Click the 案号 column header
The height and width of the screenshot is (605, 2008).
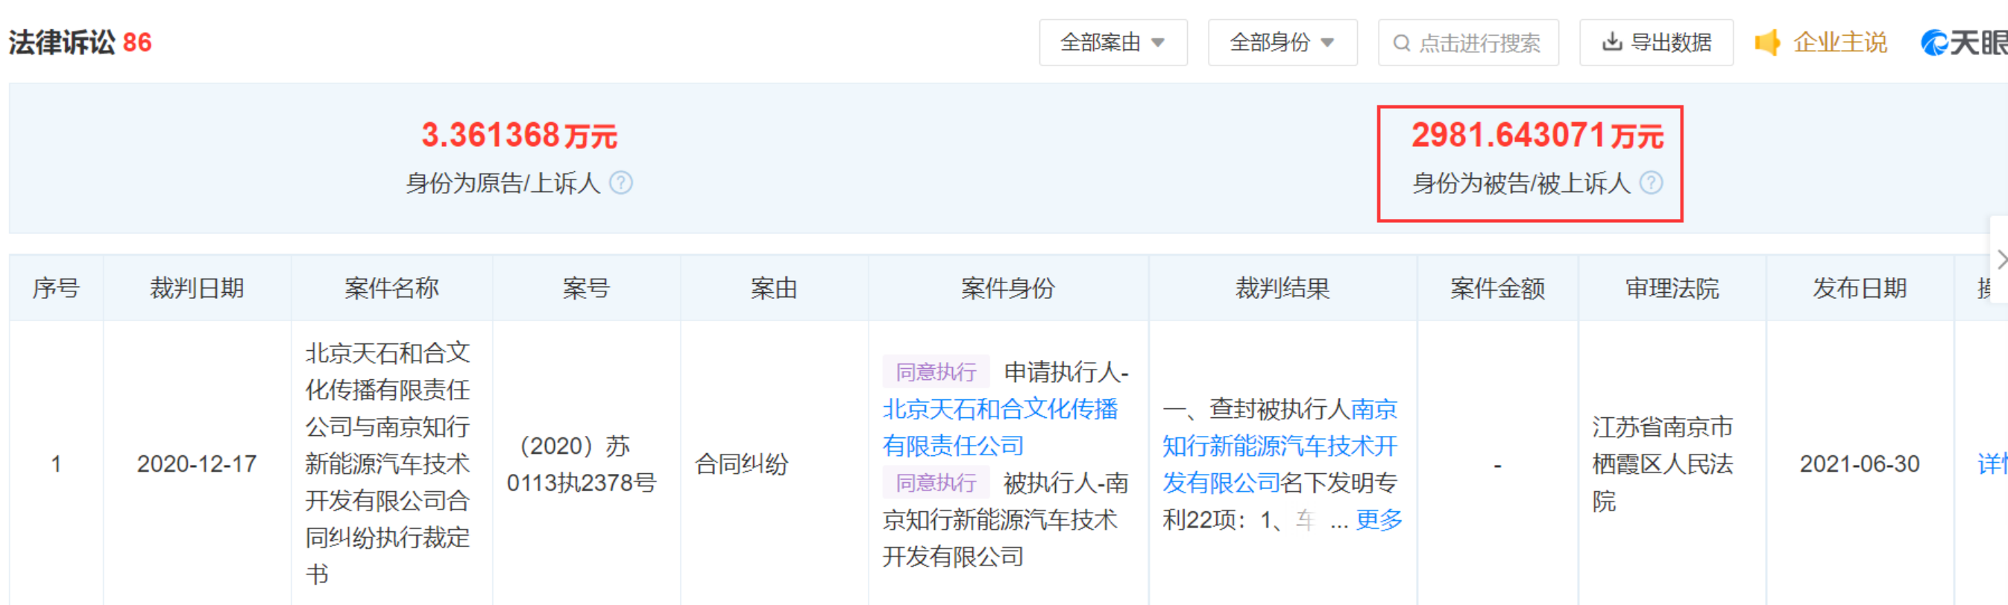pos(586,288)
